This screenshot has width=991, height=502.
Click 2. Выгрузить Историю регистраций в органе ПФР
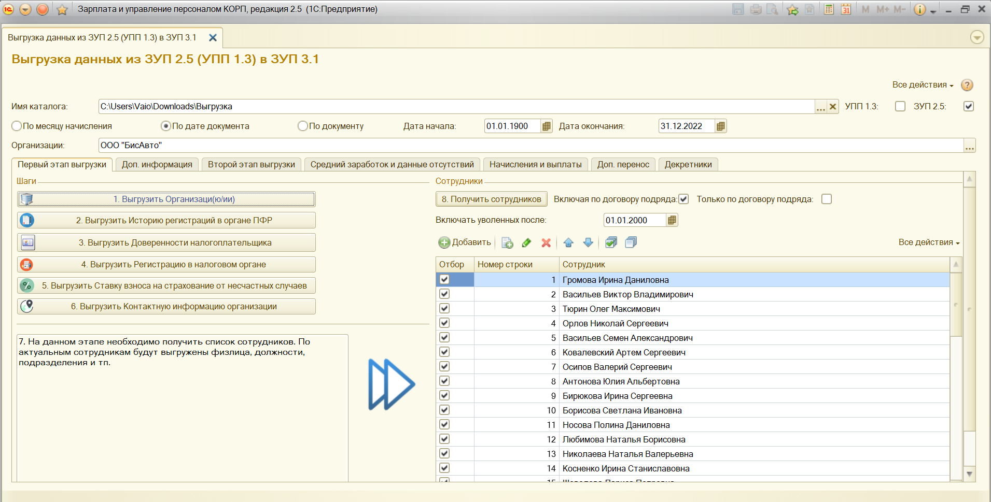pyautogui.click(x=166, y=221)
